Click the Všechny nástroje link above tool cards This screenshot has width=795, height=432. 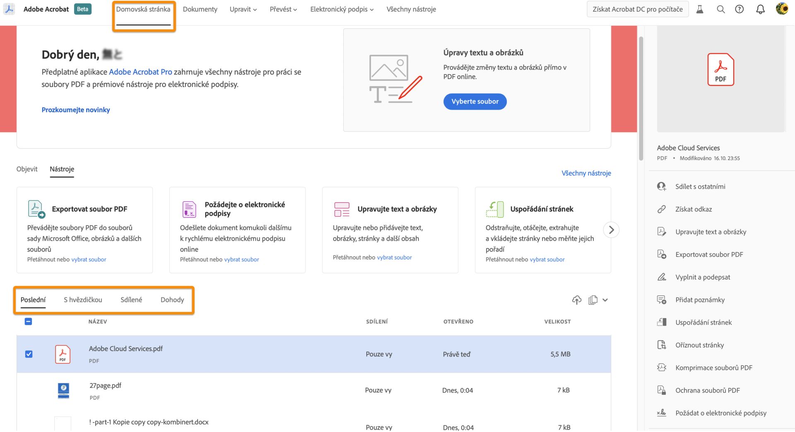coord(586,173)
